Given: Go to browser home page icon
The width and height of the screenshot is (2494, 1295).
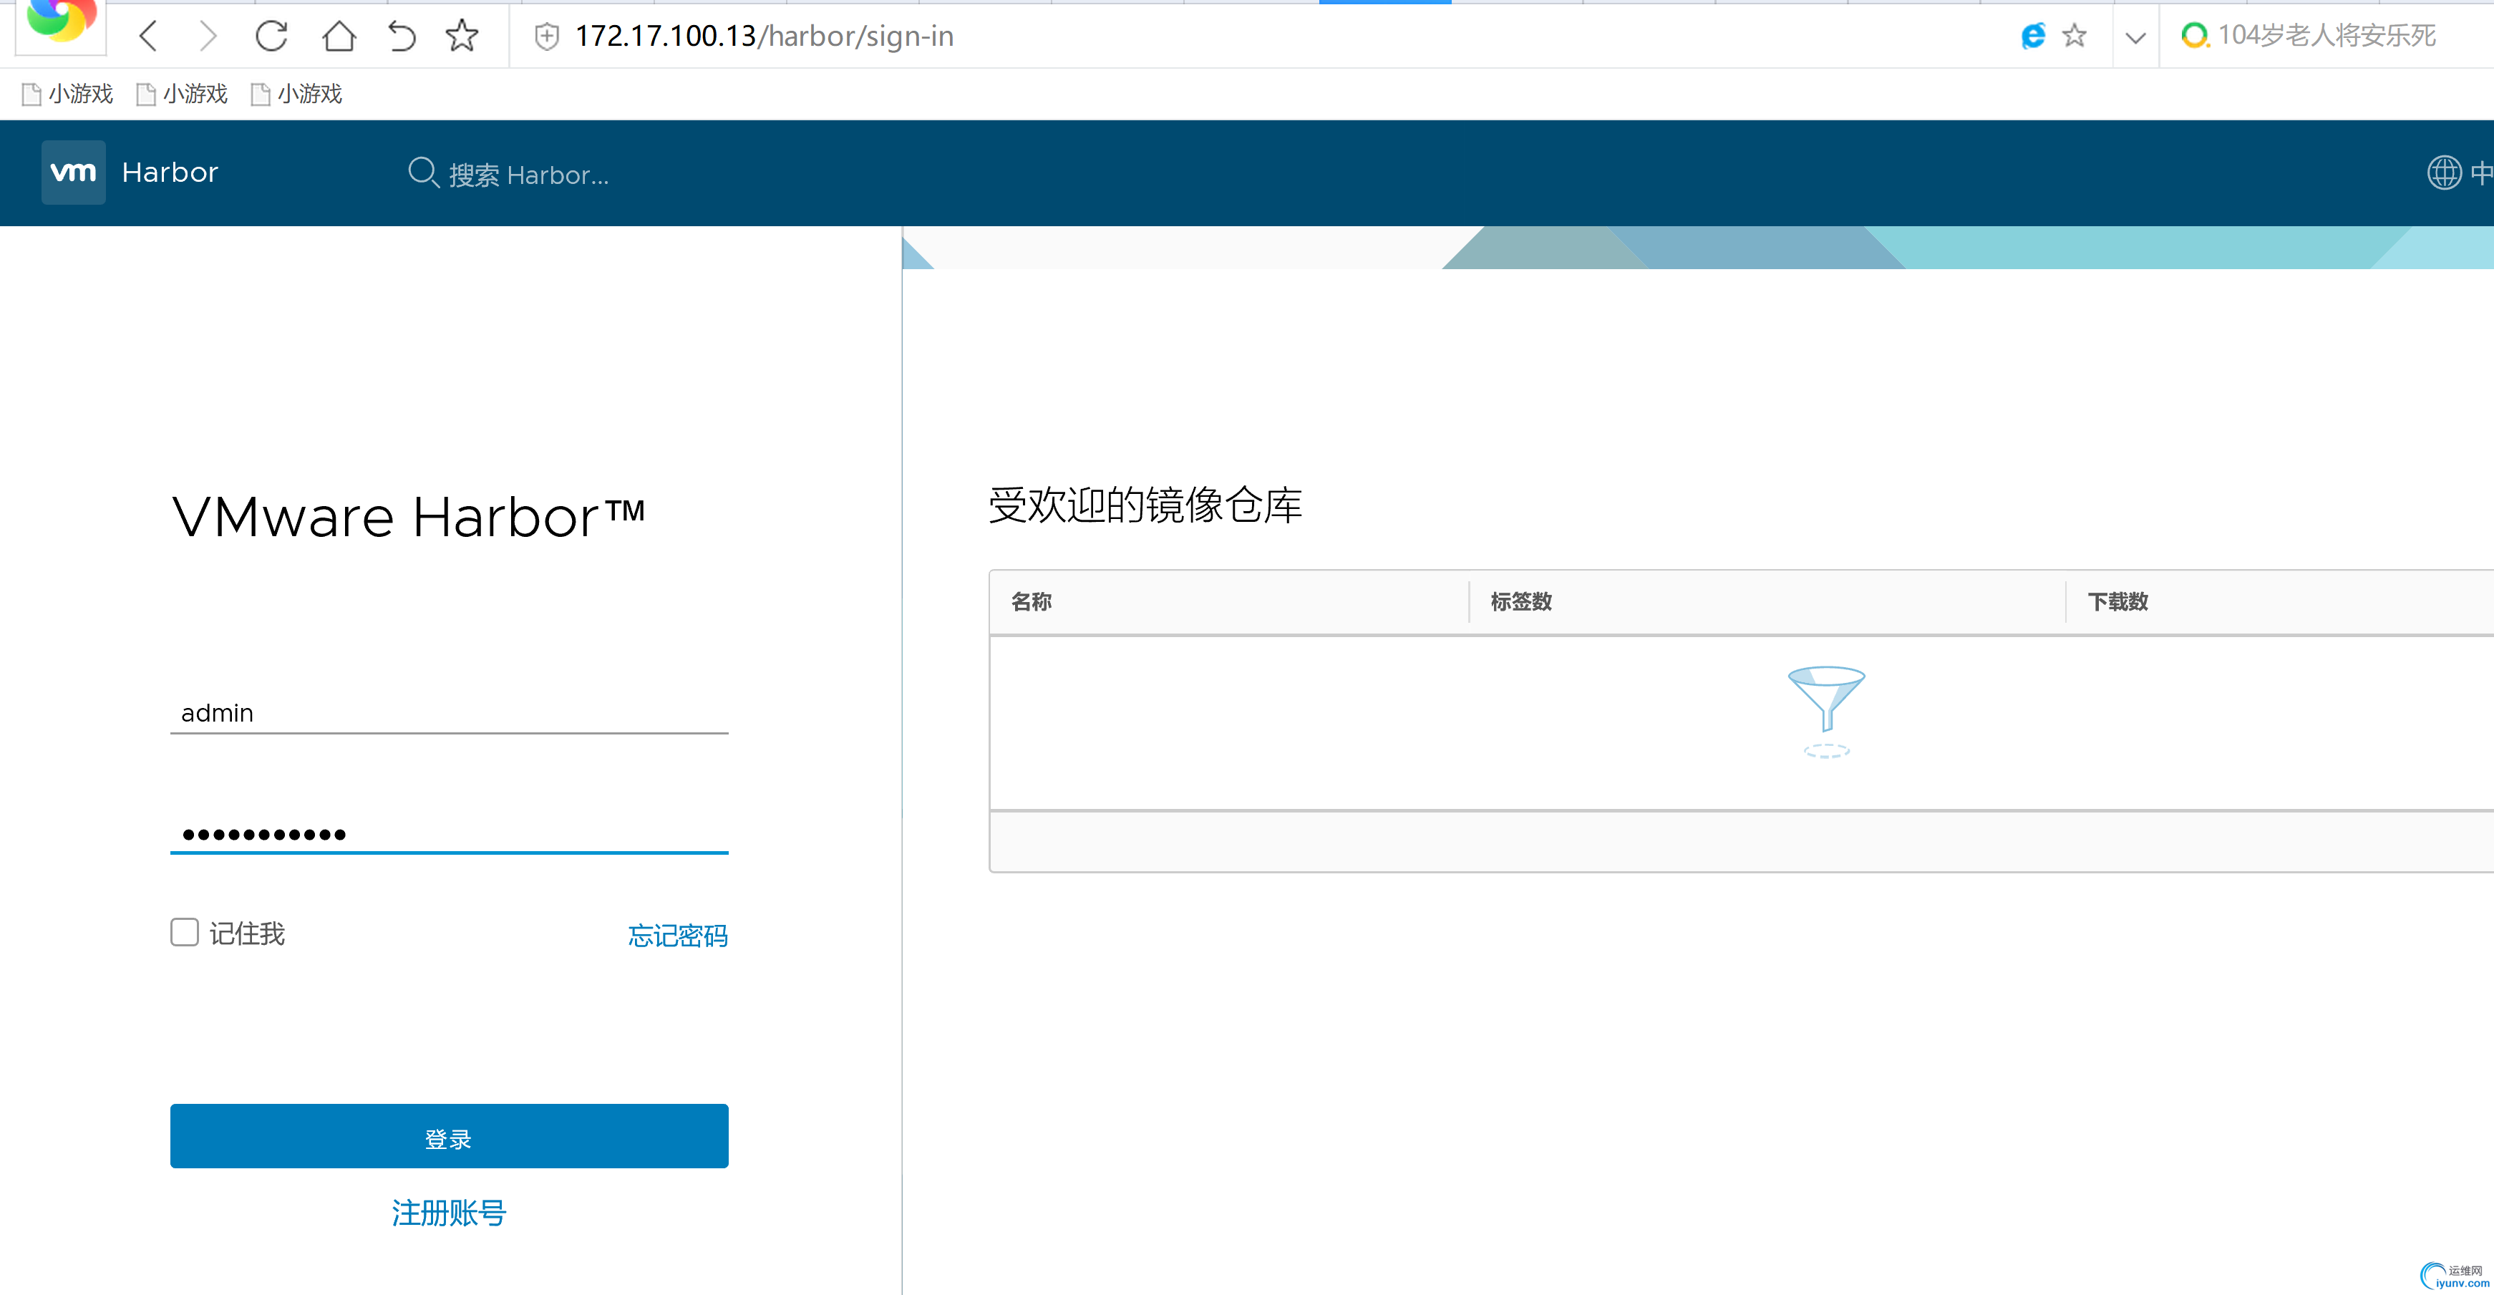Looking at the screenshot, I should click(338, 37).
